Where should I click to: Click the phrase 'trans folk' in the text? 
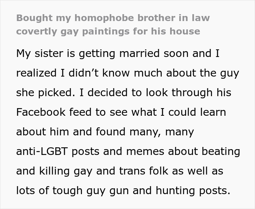click(144, 171)
